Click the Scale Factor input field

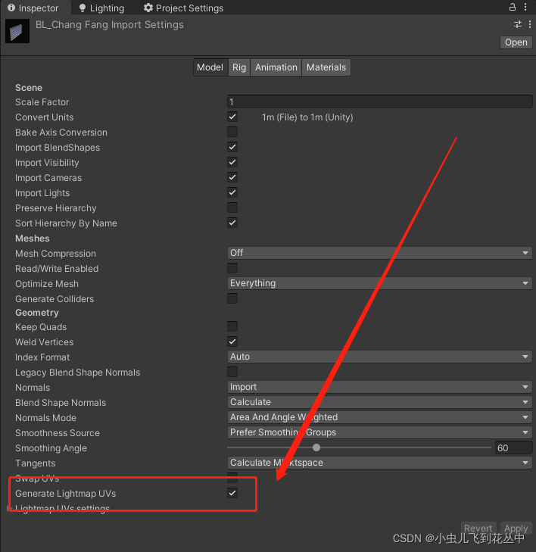[379, 102]
